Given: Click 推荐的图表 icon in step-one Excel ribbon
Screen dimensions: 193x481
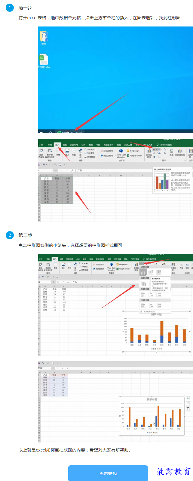Looking at the screenshot, I should [x=149, y=153].
